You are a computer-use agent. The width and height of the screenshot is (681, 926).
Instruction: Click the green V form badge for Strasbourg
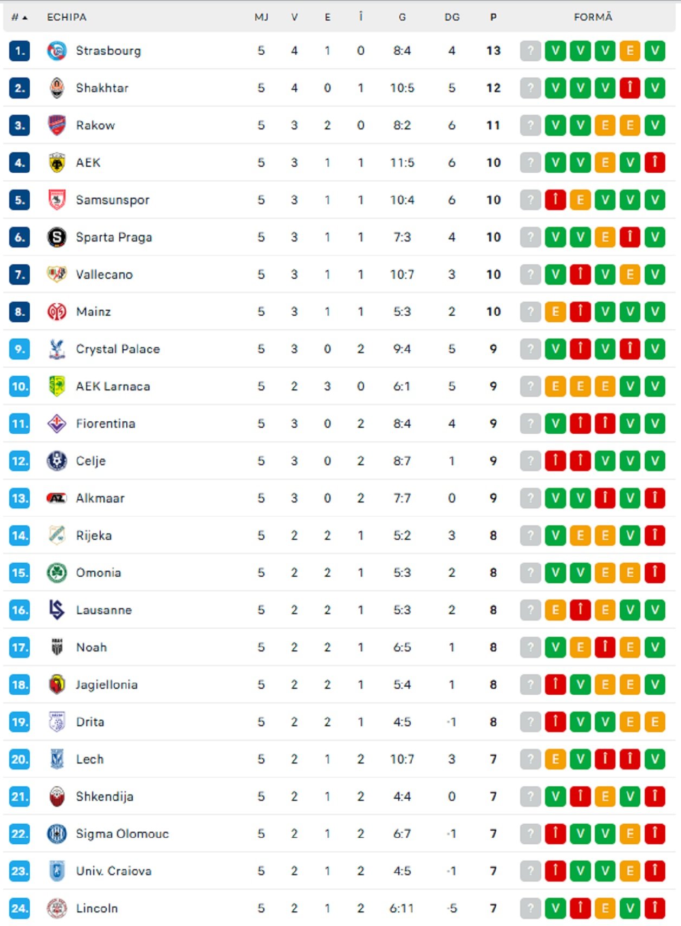pos(555,50)
